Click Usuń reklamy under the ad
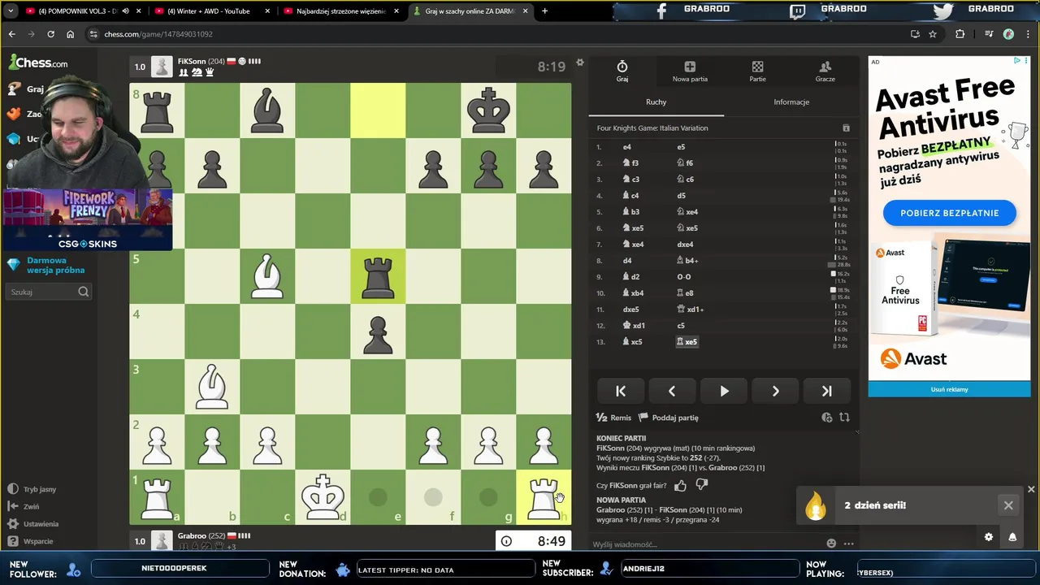Image resolution: width=1040 pixels, height=585 pixels. point(949,389)
